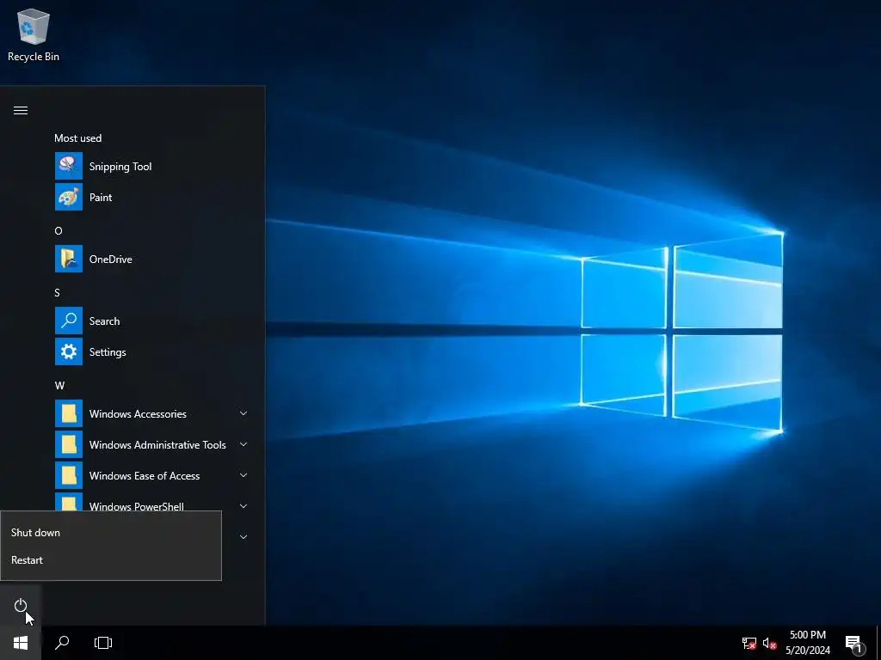Expand Windows Ease of Access chevron
This screenshot has width=881, height=660.
tap(243, 475)
